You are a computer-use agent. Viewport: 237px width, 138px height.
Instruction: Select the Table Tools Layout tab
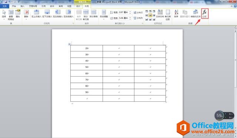(x=87, y=6)
